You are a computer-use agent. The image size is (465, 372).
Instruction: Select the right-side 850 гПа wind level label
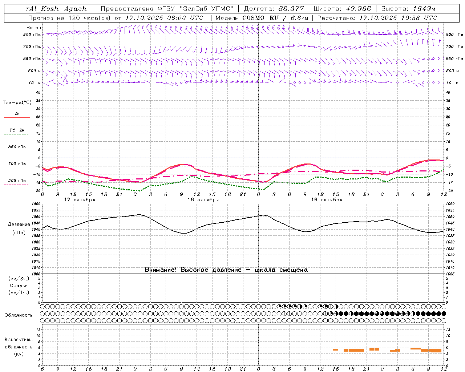pos(454,58)
